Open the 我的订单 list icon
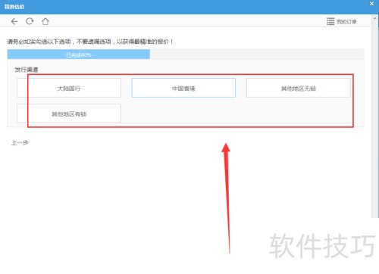This screenshot has height=274, width=379. (330, 21)
